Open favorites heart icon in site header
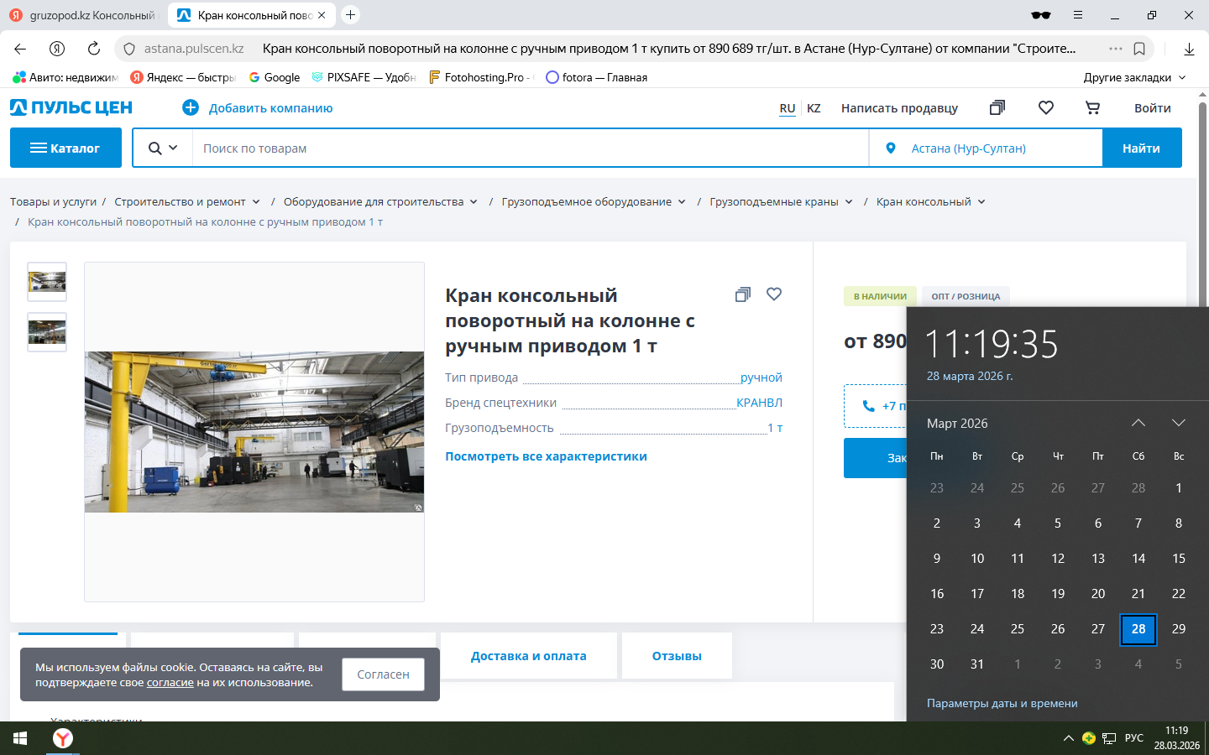 click(1045, 108)
